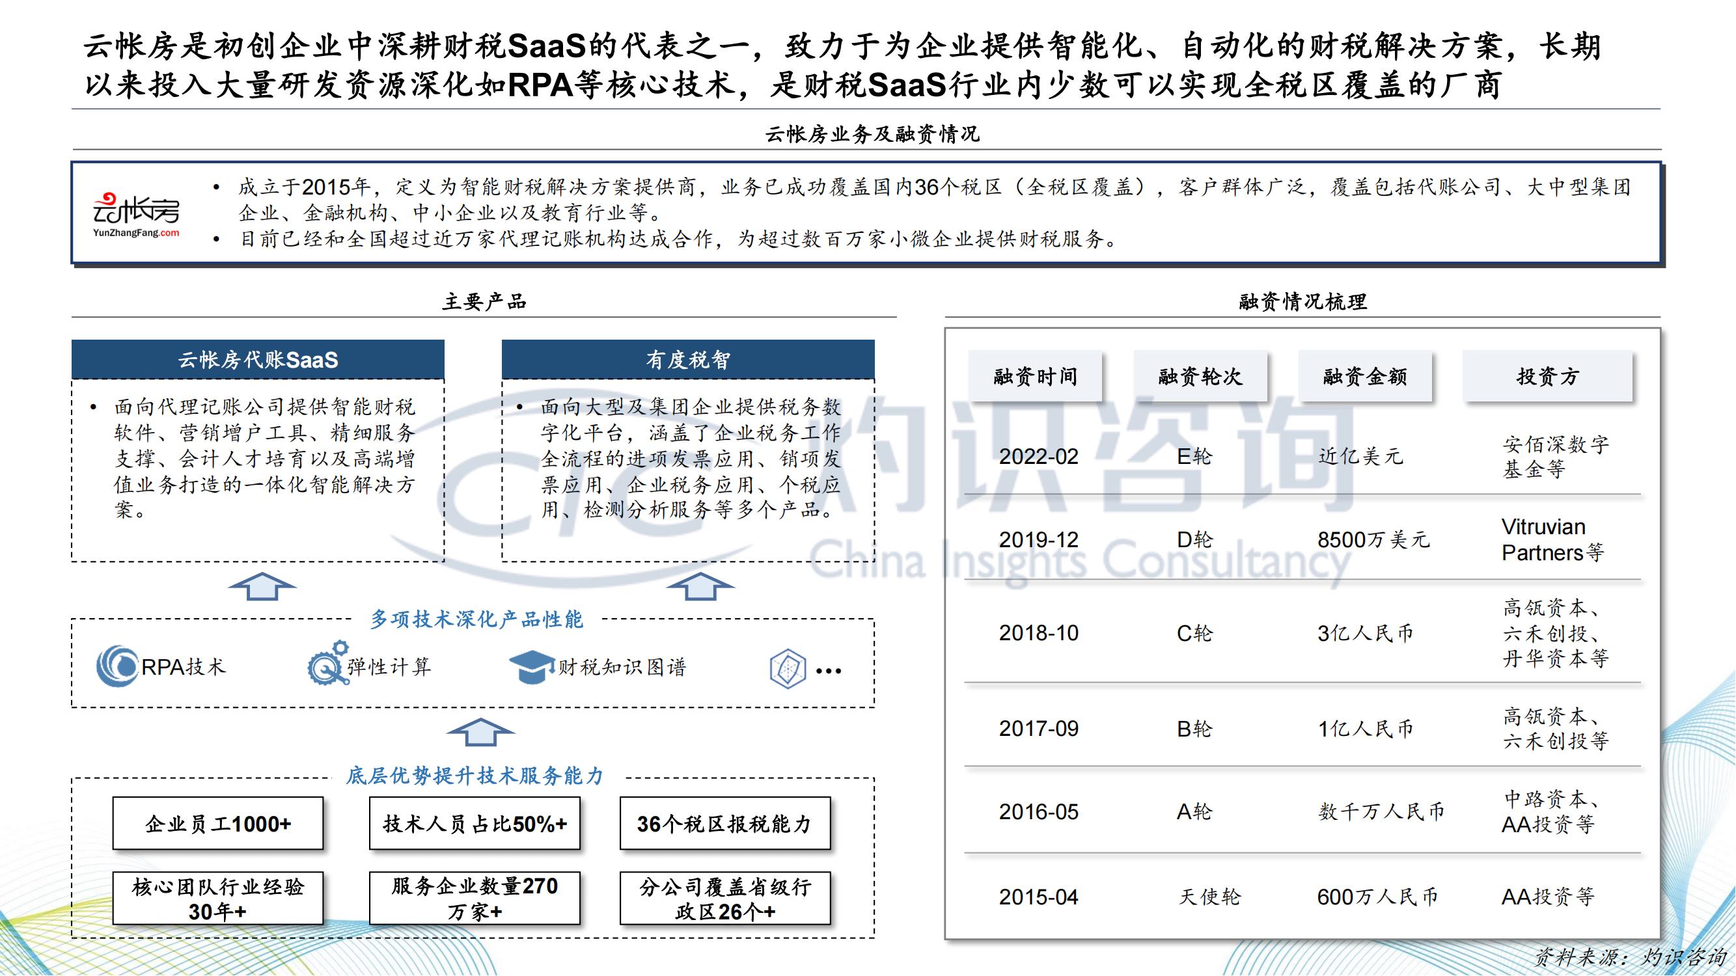Click the B轮 round cell

click(1194, 729)
